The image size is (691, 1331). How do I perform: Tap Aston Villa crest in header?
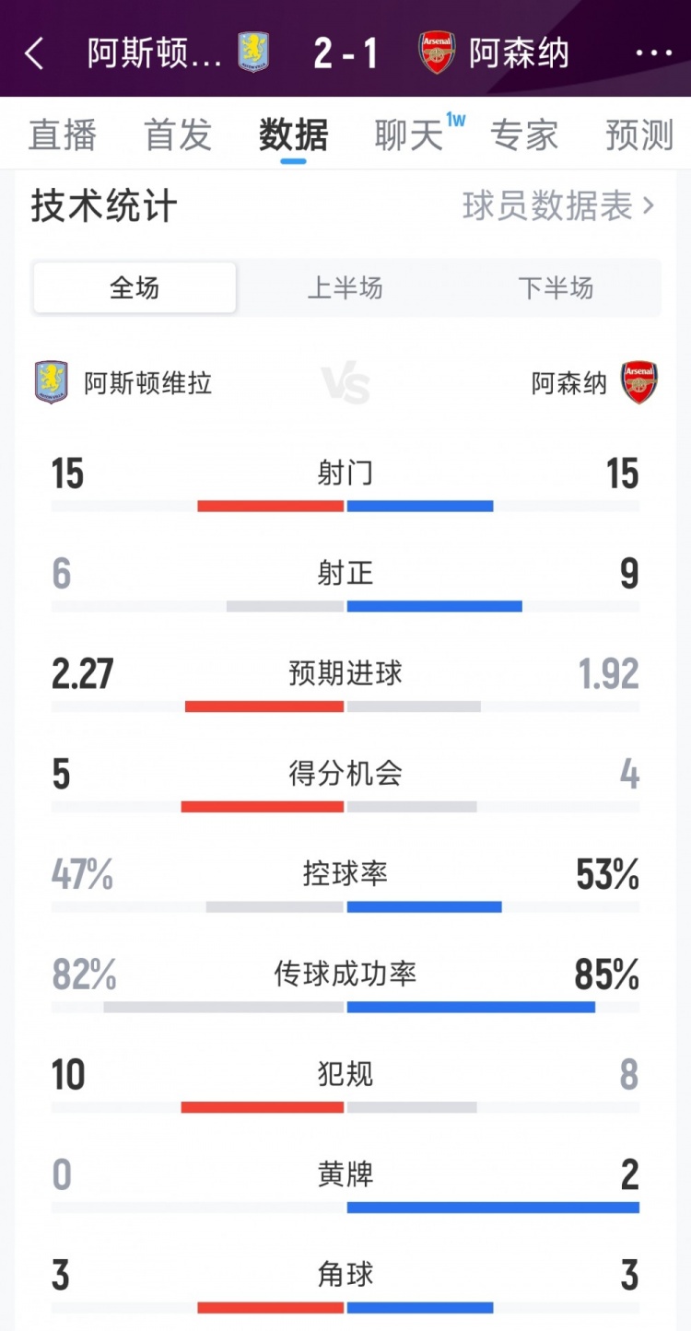pos(252,53)
